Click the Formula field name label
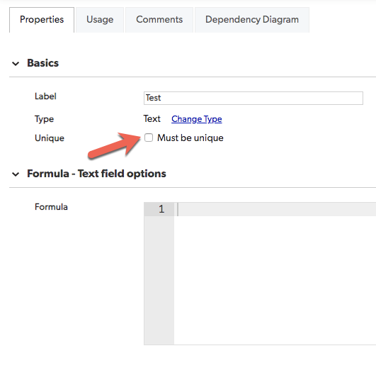This screenshot has height=375, width=376. (x=51, y=207)
